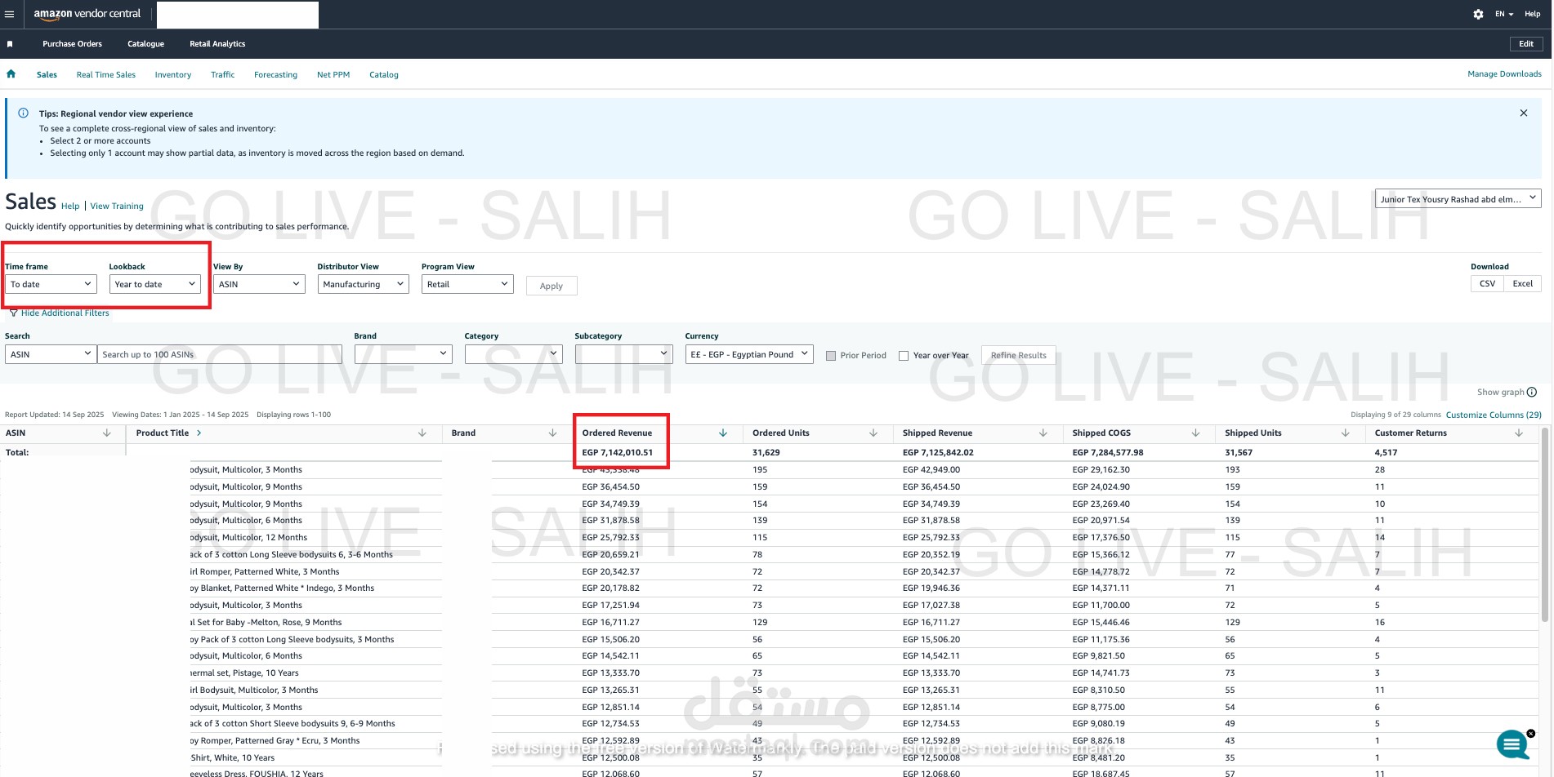
Task: Click the Edit button
Action: 1525,44
